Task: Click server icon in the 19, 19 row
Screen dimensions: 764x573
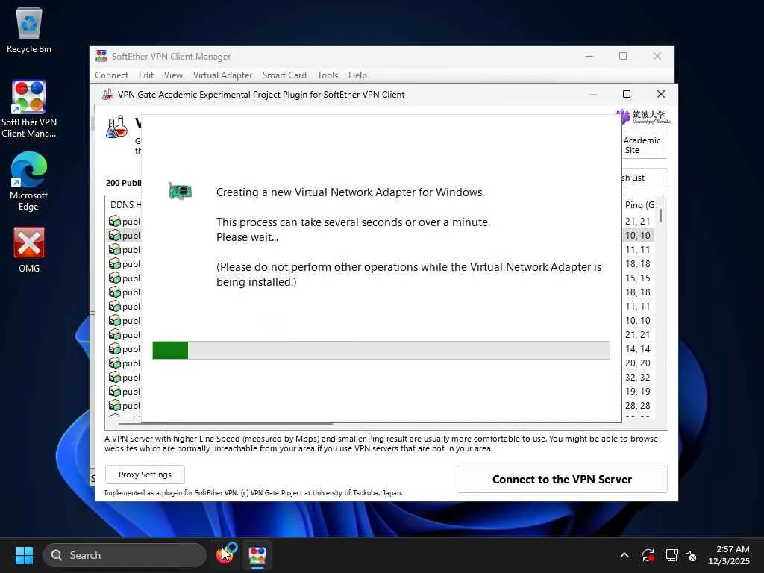Action: tap(114, 391)
